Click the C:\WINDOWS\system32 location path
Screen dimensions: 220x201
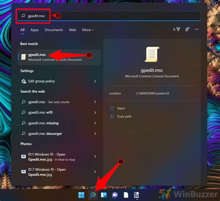(x=153, y=93)
